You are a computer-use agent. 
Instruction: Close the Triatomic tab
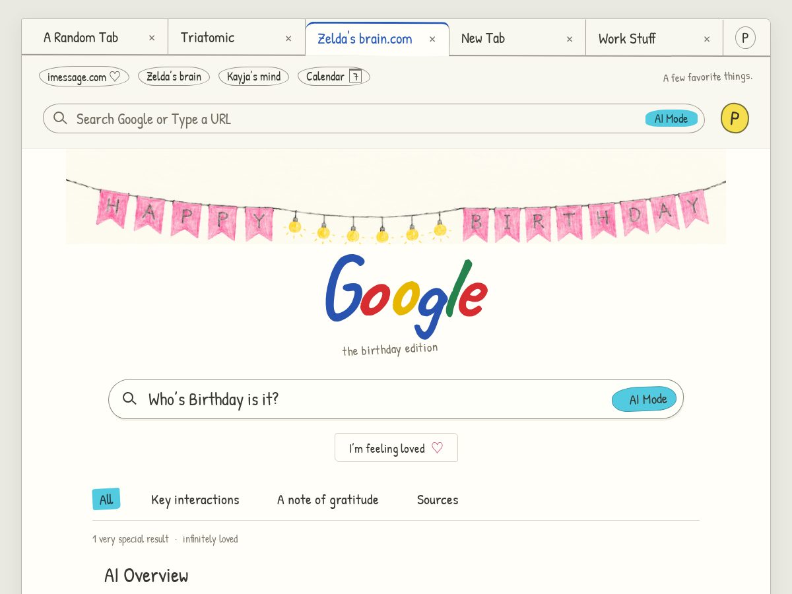tap(288, 38)
